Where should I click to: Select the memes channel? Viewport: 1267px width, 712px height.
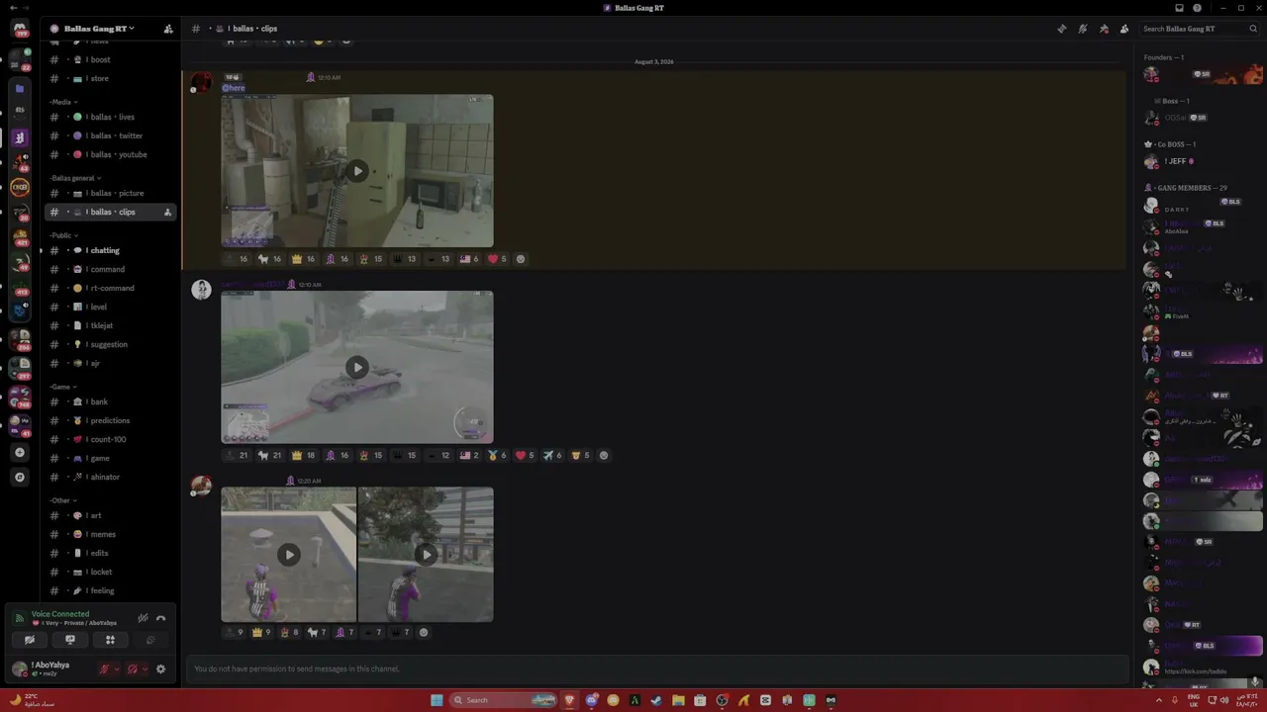coord(111,534)
